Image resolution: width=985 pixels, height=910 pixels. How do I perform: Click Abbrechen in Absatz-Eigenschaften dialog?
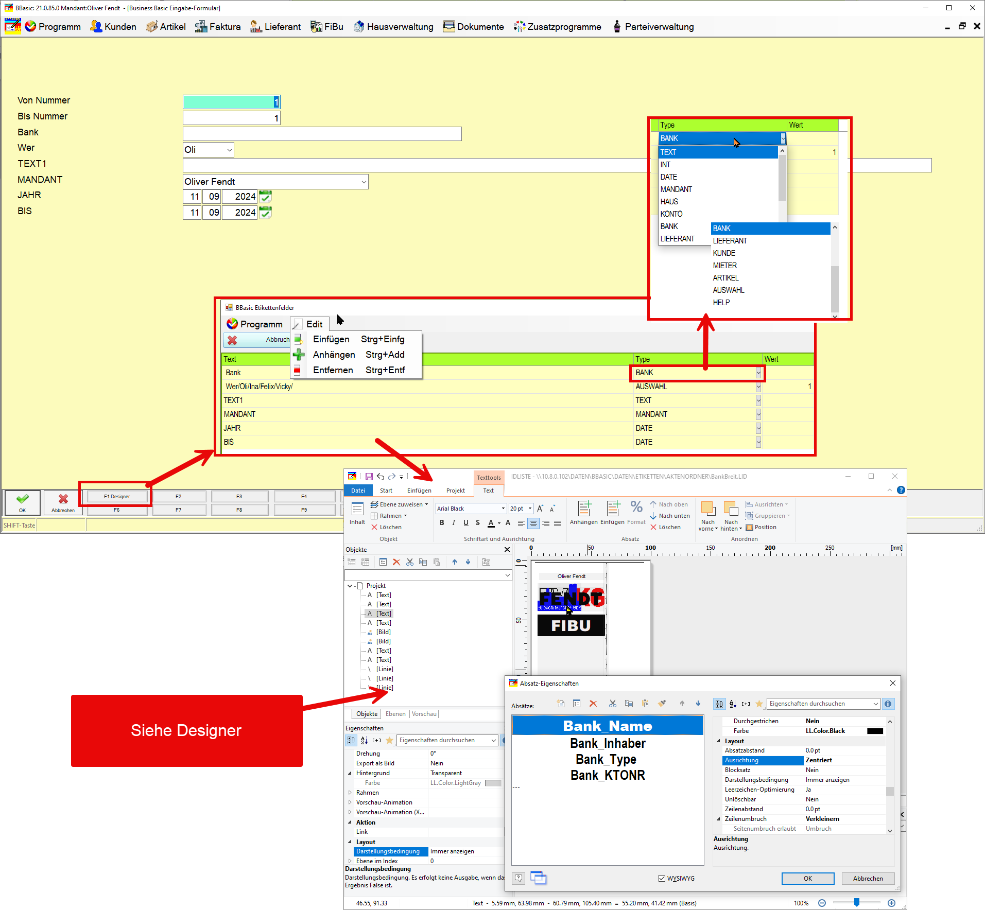click(868, 879)
